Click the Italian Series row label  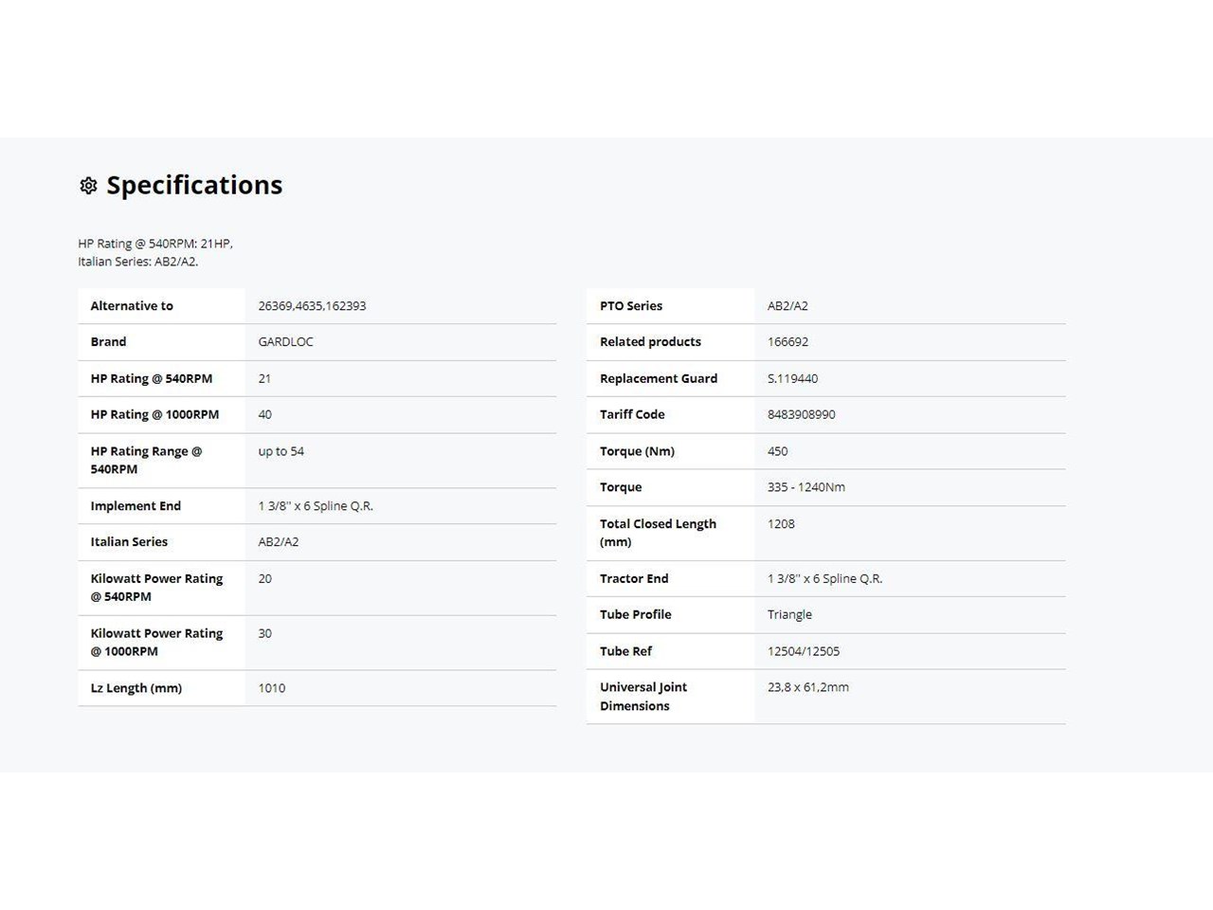click(129, 542)
